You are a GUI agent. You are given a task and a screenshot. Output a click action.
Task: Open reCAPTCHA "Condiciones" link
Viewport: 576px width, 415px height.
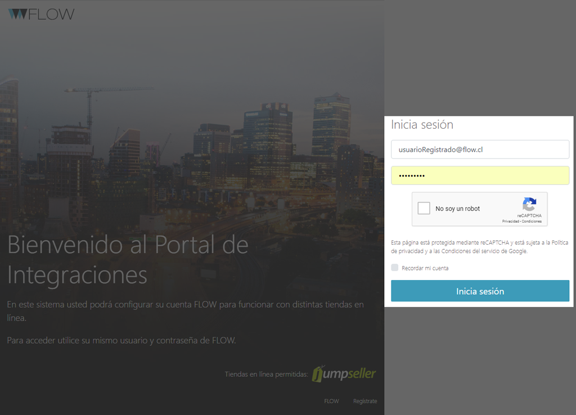532,222
